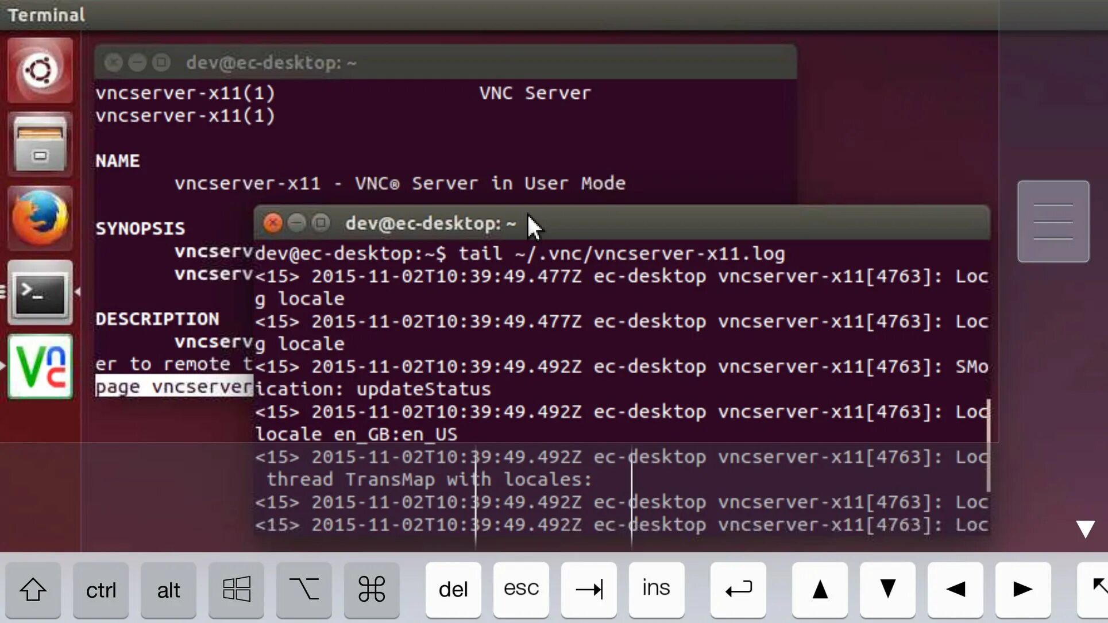Screen dimensions: 1108x623
Task: Open the side panel menu handle
Action: click(x=1053, y=222)
